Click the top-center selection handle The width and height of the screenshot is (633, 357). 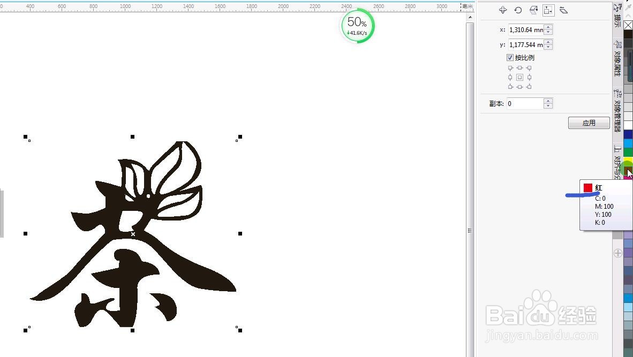(x=132, y=137)
